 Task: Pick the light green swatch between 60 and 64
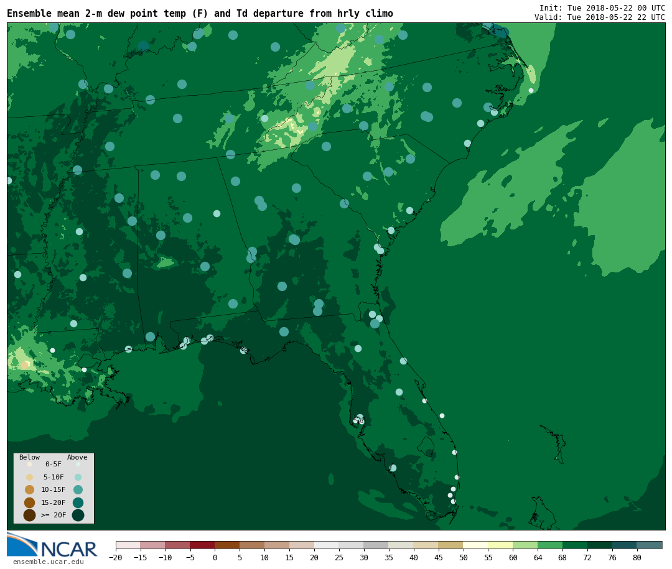[525, 545]
